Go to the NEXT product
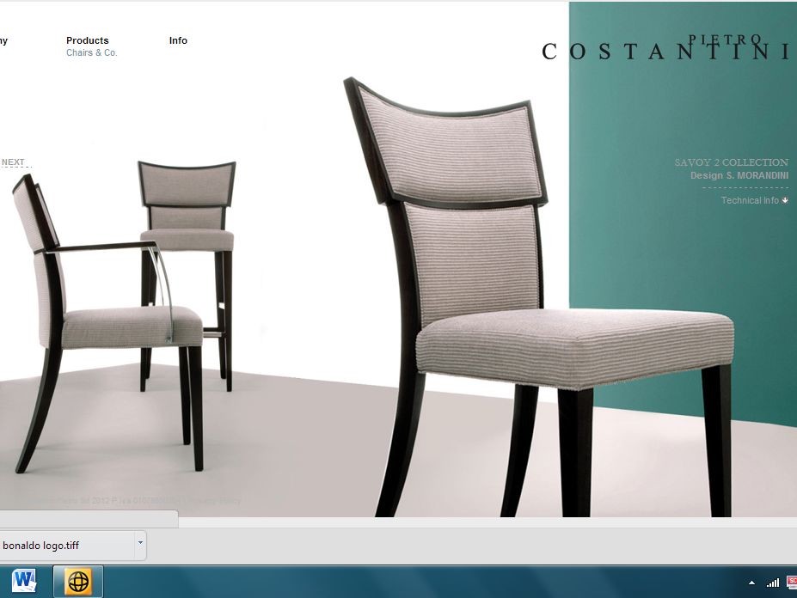Viewport: 797px width, 598px height. pyautogui.click(x=13, y=162)
